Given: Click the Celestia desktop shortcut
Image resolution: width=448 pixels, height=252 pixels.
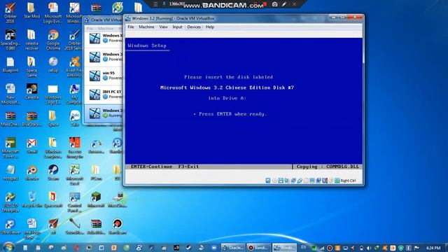Looking at the screenshot, I should click(31, 92).
